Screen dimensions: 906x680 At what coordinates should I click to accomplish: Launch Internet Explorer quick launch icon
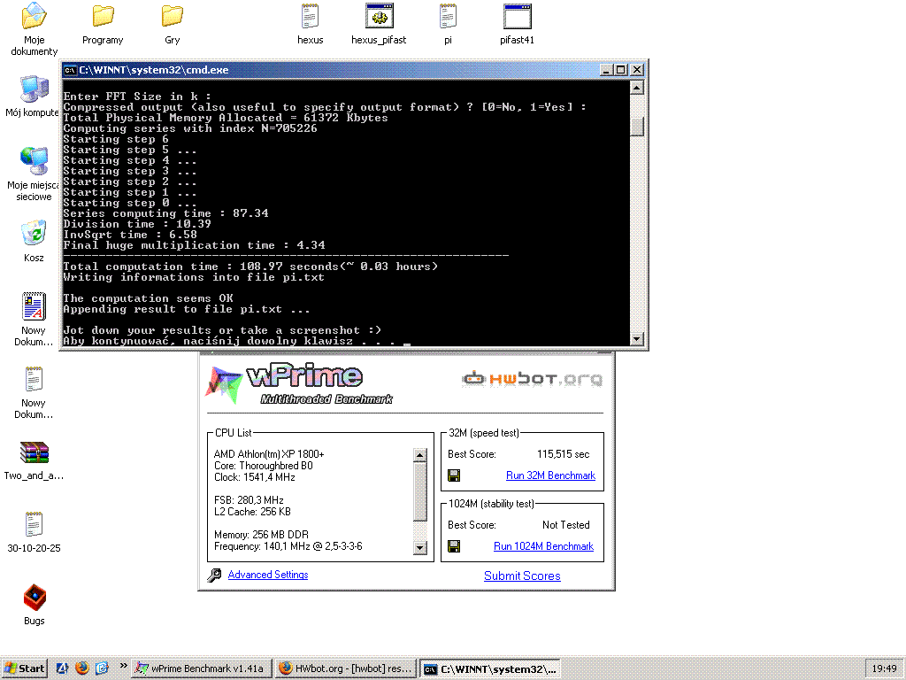(102, 668)
